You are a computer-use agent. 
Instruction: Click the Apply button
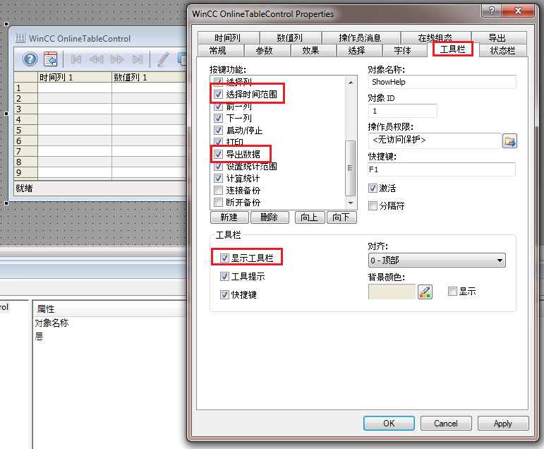(x=503, y=424)
